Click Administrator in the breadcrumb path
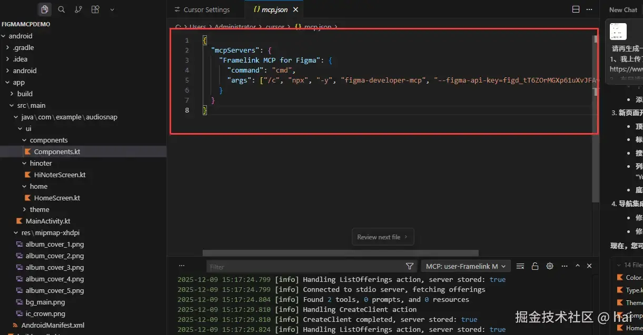The width and height of the screenshot is (643, 335). click(235, 27)
